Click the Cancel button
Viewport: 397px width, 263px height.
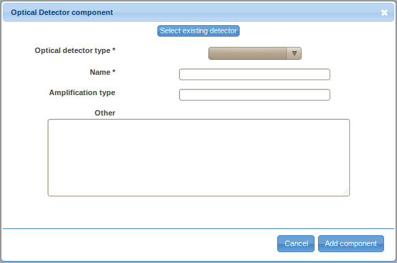pyautogui.click(x=296, y=243)
